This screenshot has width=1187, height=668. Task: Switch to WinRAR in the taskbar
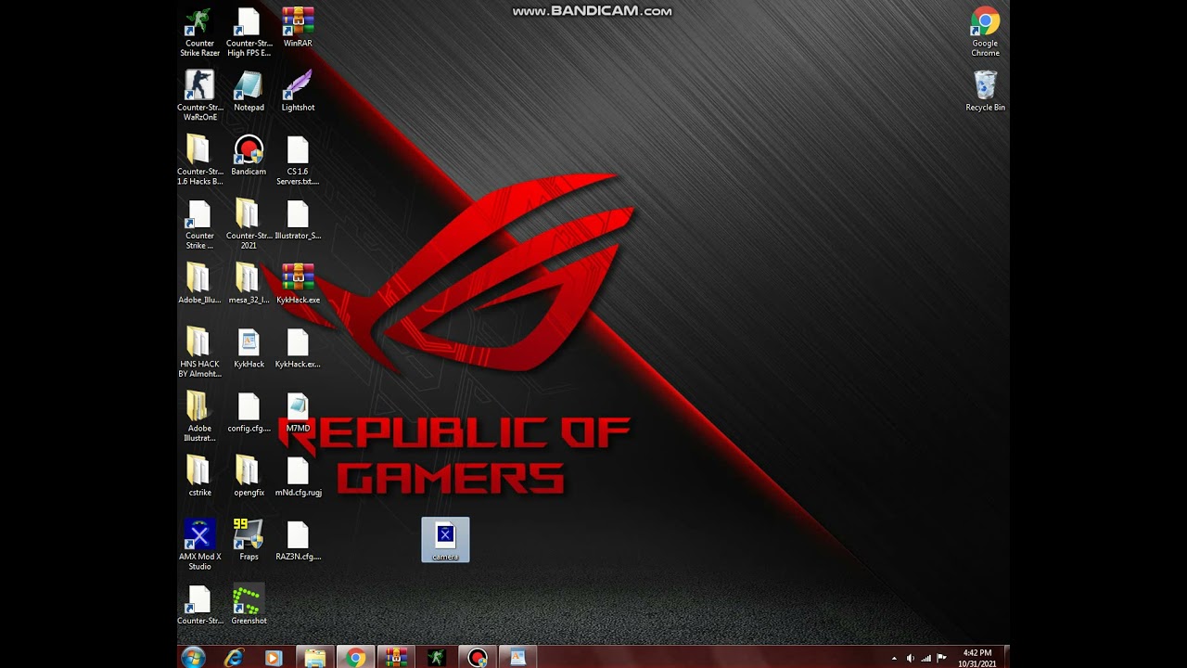396,658
